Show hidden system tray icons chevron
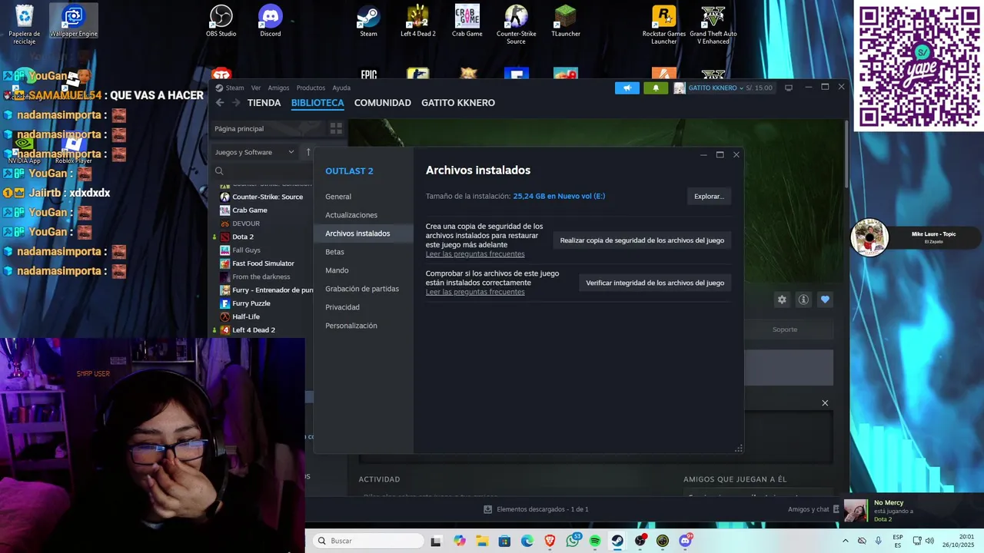 [x=846, y=541]
